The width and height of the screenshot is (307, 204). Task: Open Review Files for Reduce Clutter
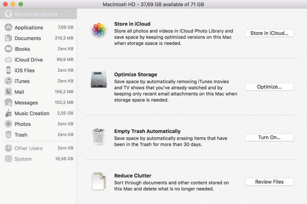[x=269, y=182]
